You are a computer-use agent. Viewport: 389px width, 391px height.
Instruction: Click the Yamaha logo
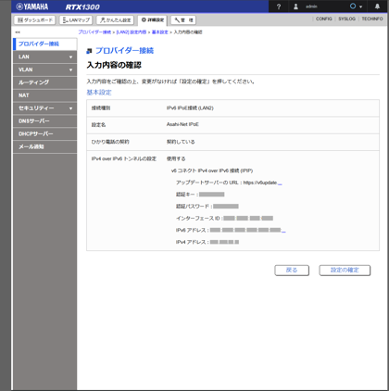[x=32, y=6]
